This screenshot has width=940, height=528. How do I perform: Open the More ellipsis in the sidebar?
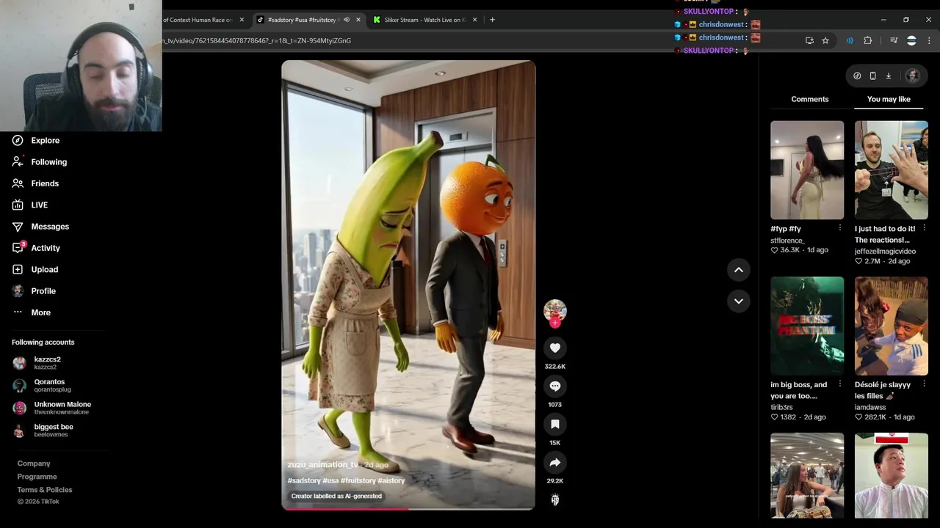(18, 312)
